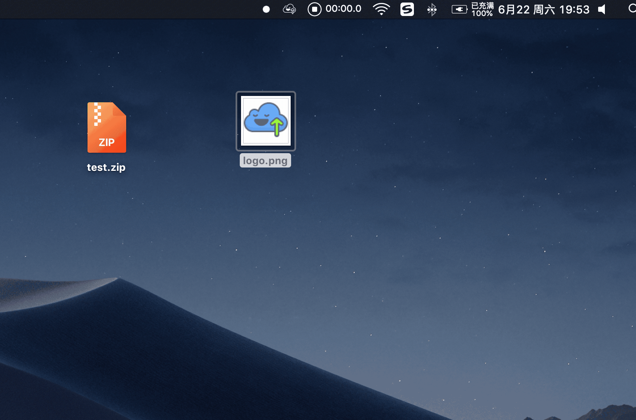This screenshot has width=636, height=420.
Task: Open the volume control menu
Action: click(x=602, y=9)
